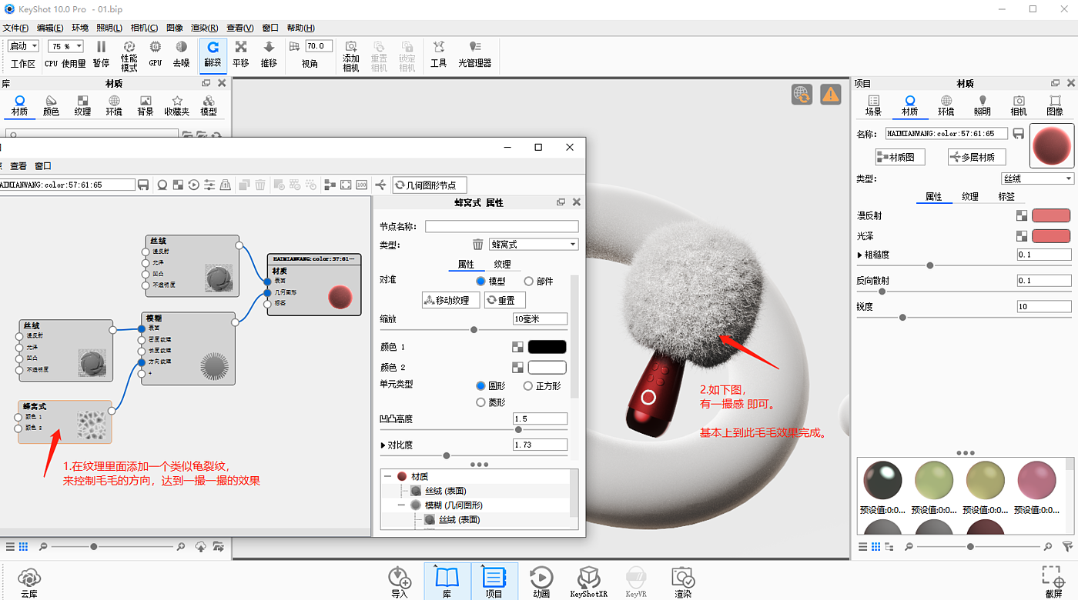Click the black 颜色 1 color swatch
This screenshot has height=600, width=1078.
pyautogui.click(x=547, y=347)
